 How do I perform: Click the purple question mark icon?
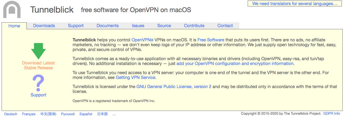38,83
